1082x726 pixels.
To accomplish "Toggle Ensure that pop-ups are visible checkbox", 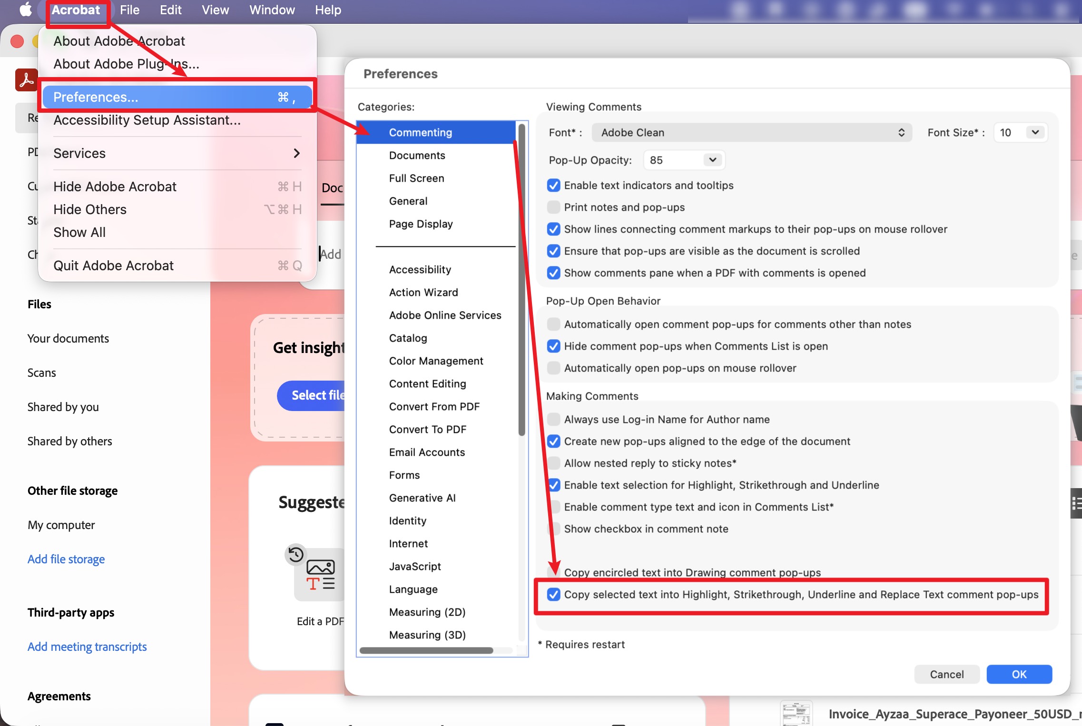I will pyautogui.click(x=553, y=251).
